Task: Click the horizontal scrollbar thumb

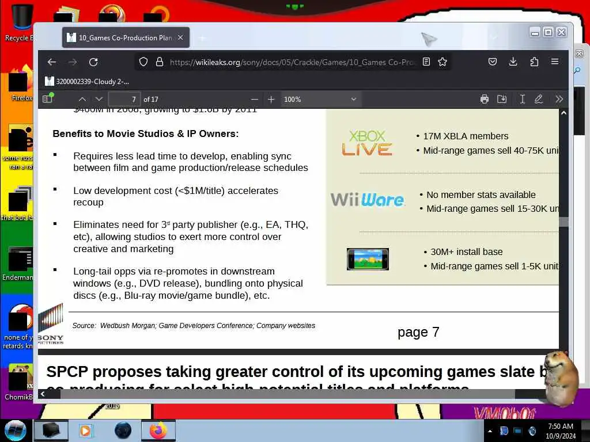Action: pyautogui.click(x=288, y=394)
